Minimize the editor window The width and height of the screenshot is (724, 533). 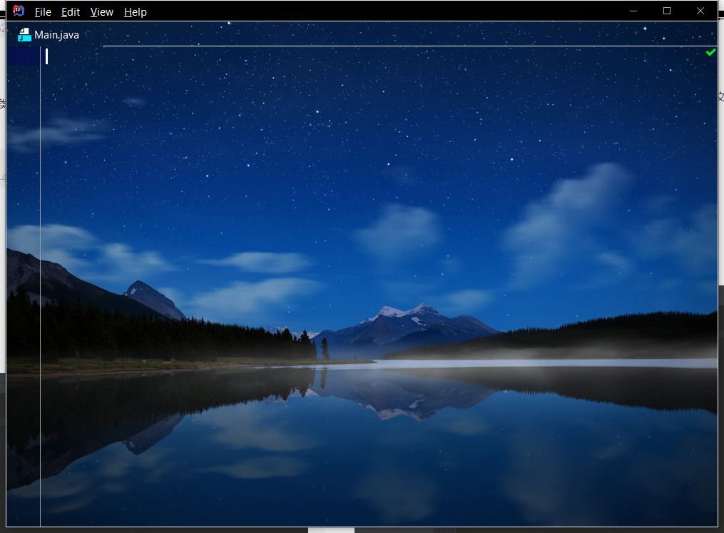point(633,11)
